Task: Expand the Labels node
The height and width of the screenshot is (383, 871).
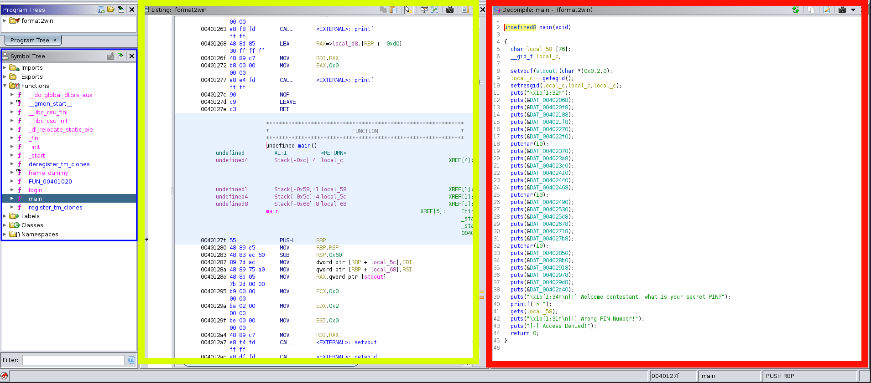Action: [x=5, y=216]
